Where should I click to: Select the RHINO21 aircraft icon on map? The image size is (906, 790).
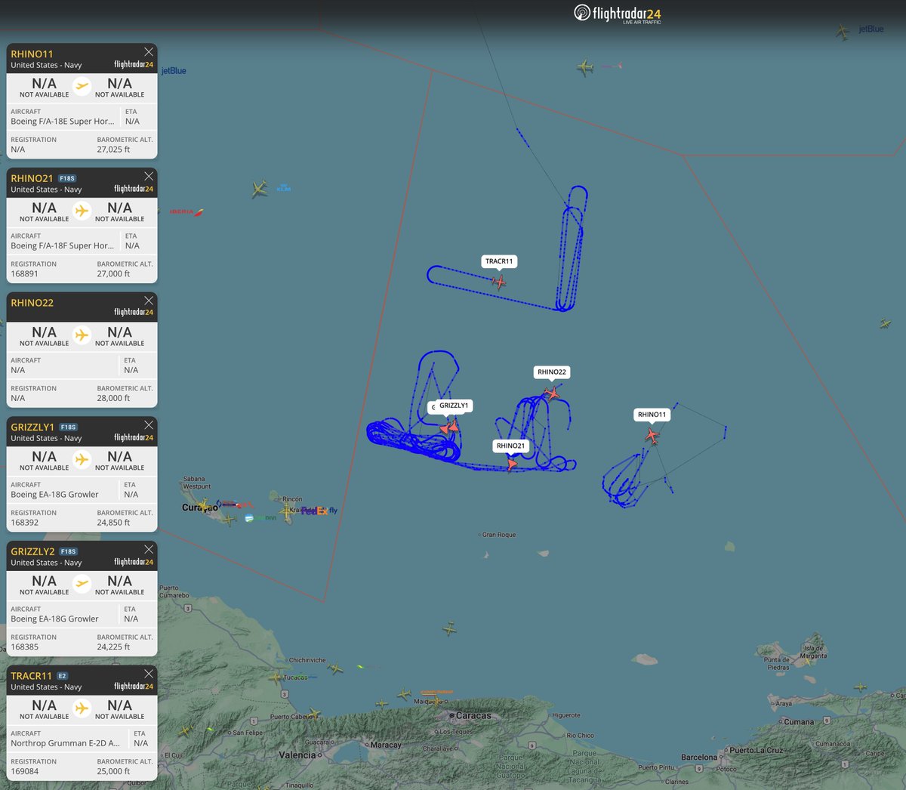coord(512,464)
